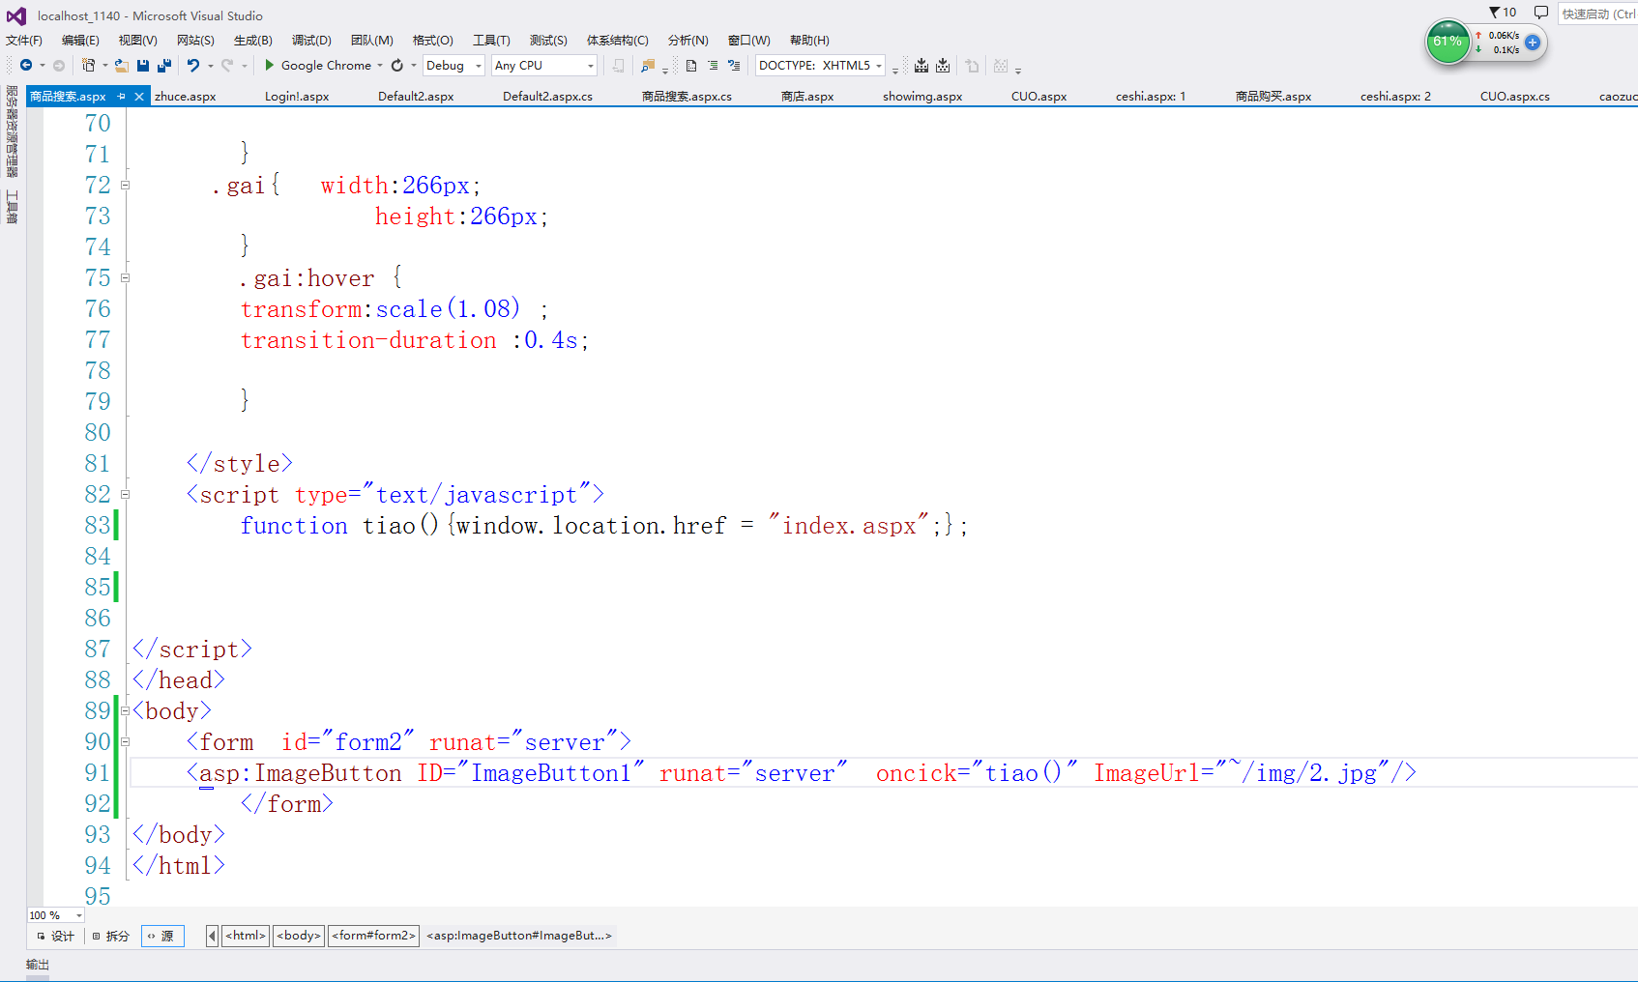Switch to the Login!.aspx tab
The height and width of the screenshot is (982, 1638).
tap(297, 97)
